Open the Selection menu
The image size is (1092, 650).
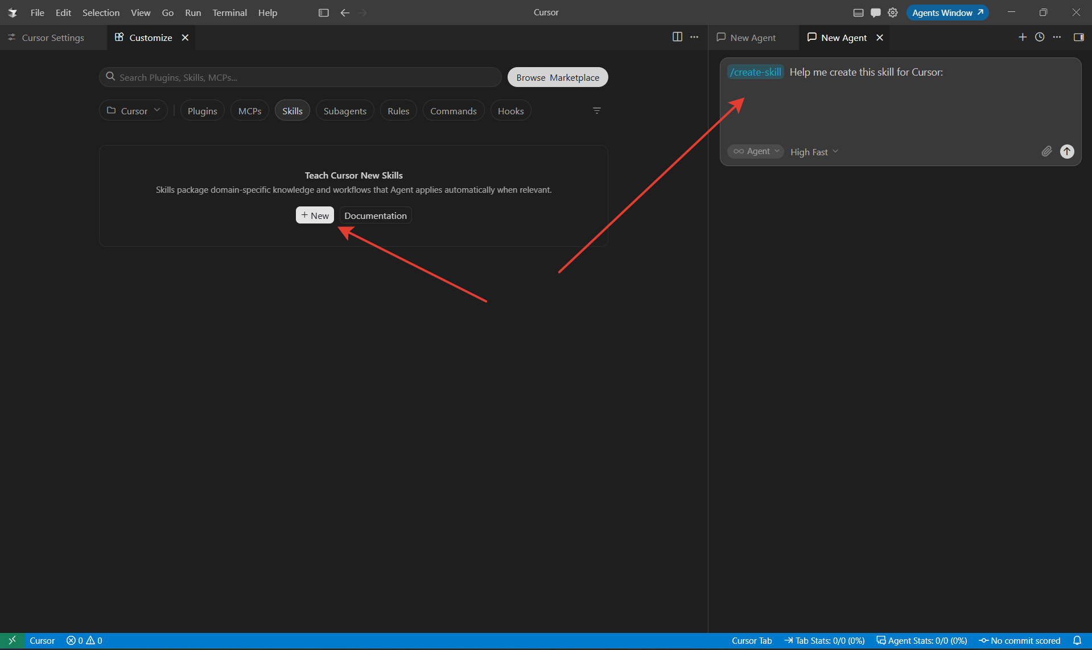click(101, 13)
